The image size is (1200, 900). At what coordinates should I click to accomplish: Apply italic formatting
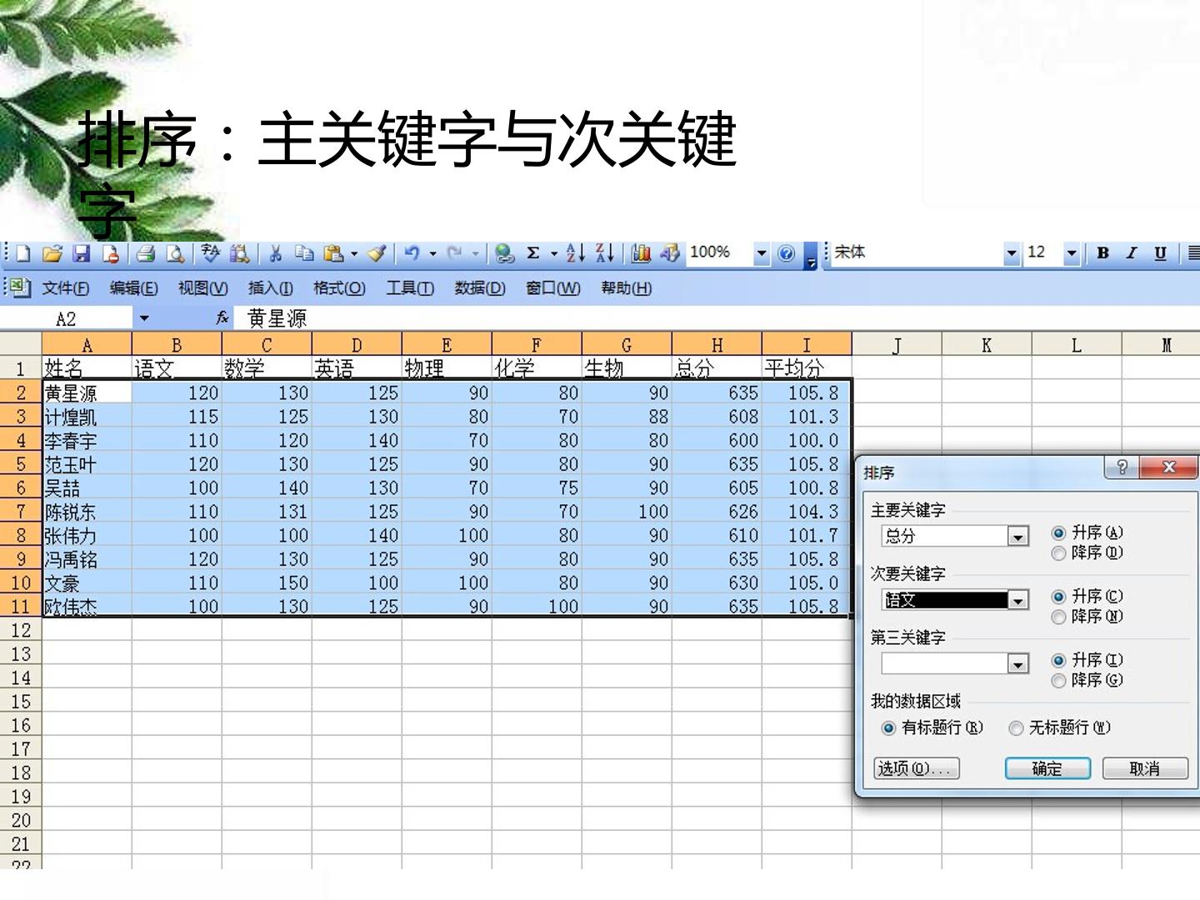point(1132,253)
